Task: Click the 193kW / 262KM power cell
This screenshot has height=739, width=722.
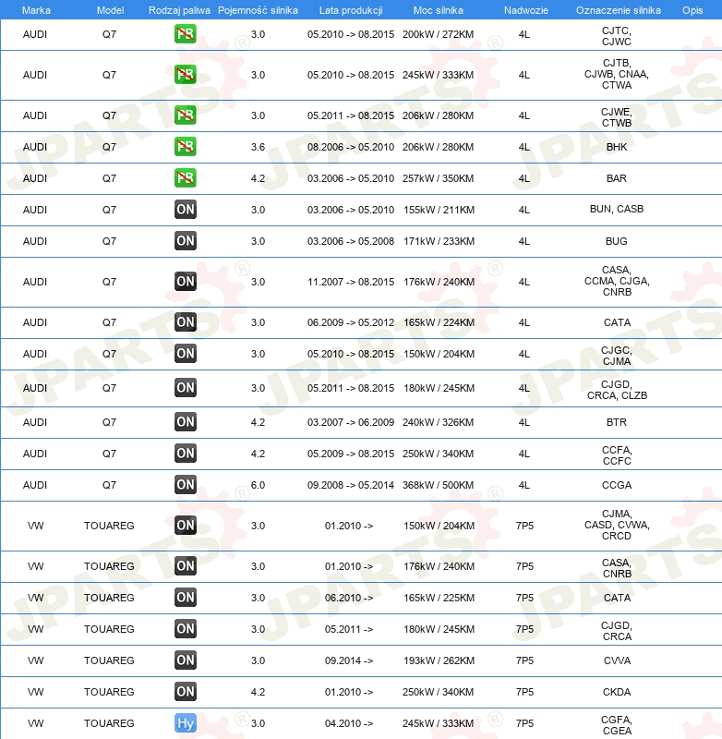Action: click(438, 660)
